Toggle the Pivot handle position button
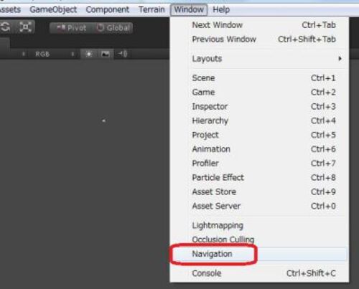Screen dimensions: 359x289 [x=71, y=28]
